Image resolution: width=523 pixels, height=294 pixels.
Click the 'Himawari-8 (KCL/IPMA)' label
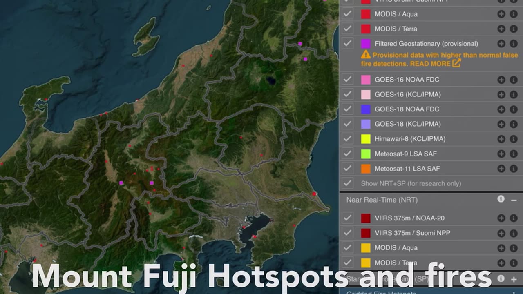click(x=410, y=139)
